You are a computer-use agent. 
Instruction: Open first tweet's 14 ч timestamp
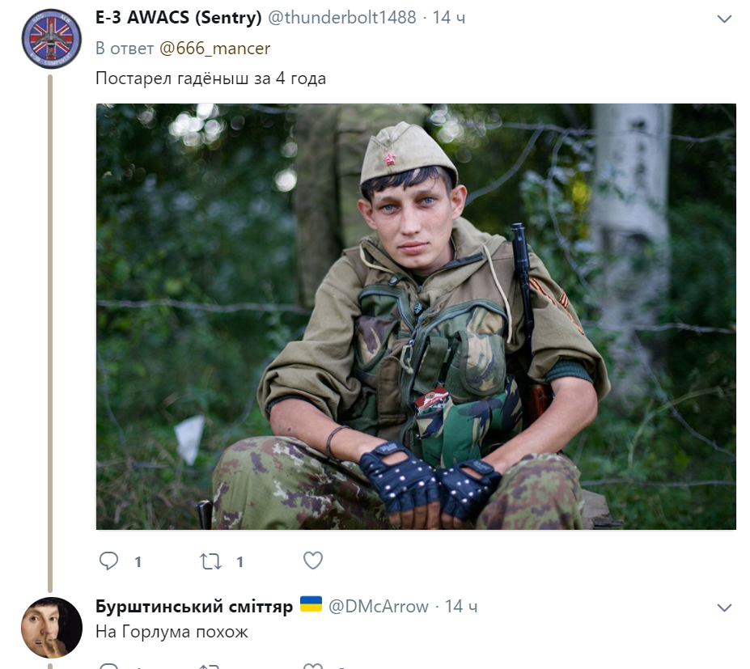(x=449, y=18)
